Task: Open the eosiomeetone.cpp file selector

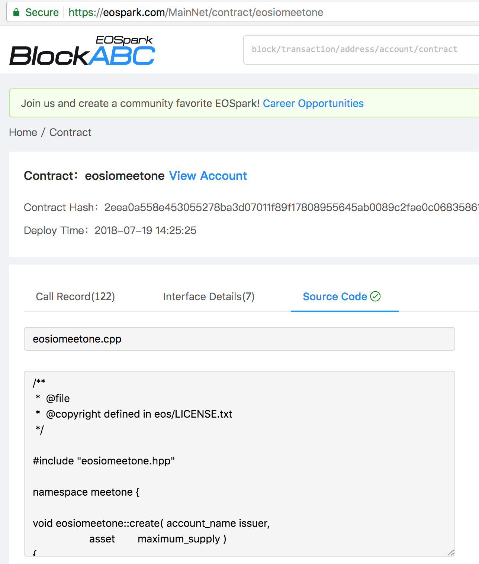Action: point(239,339)
